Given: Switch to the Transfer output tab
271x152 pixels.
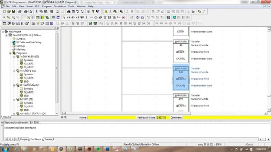Looking at the screenshot, I should (48, 139).
